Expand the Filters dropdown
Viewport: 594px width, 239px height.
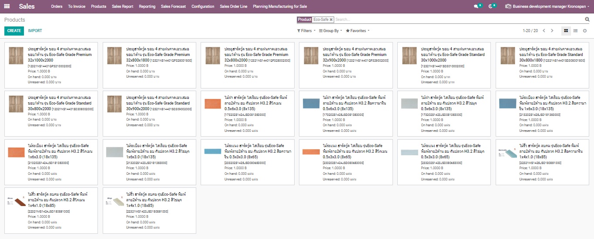(306, 31)
